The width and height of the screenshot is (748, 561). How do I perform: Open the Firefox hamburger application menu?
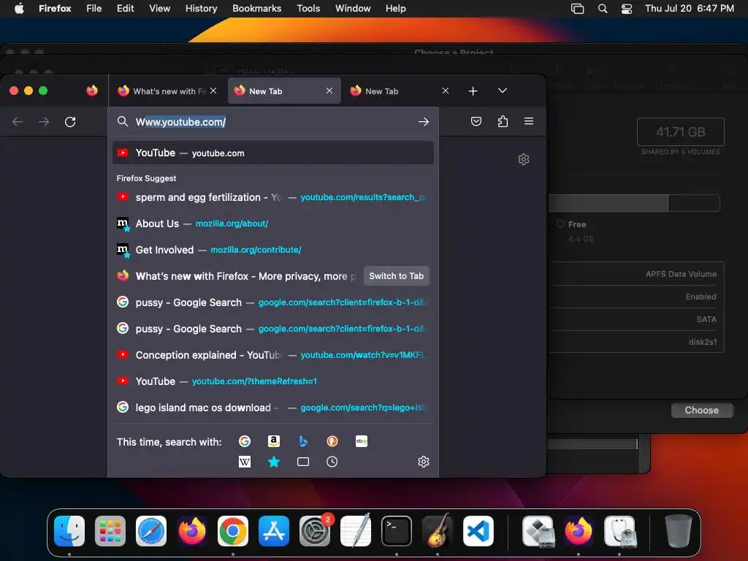529,121
